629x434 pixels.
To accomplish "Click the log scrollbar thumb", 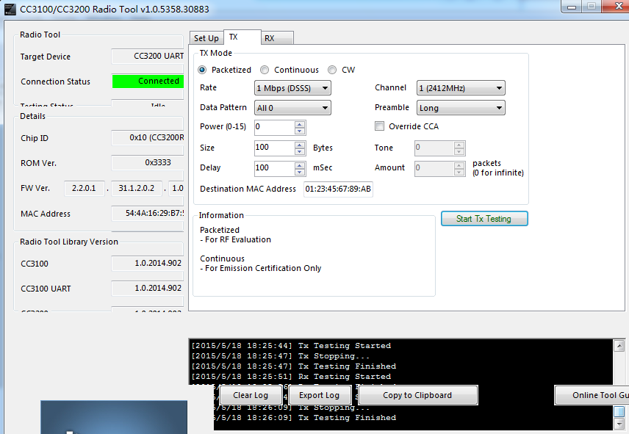I will [x=619, y=411].
